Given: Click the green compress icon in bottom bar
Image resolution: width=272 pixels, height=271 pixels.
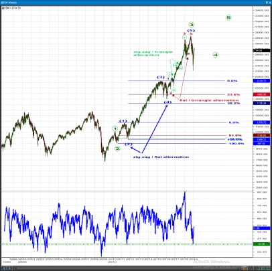Looking at the screenshot, I should pyautogui.click(x=262, y=268).
